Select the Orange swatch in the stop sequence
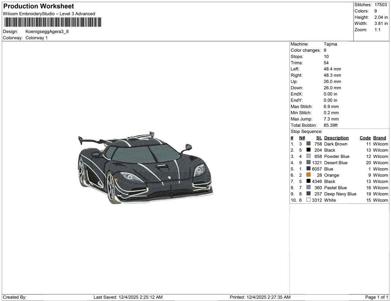Viewport: 391px width, 301px height. pos(308,175)
